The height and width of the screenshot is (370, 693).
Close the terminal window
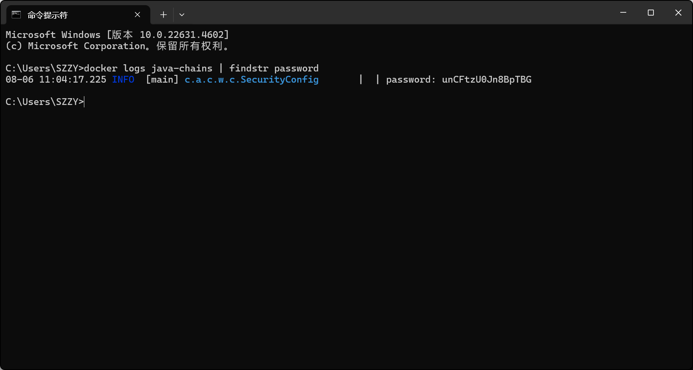pyautogui.click(x=678, y=13)
